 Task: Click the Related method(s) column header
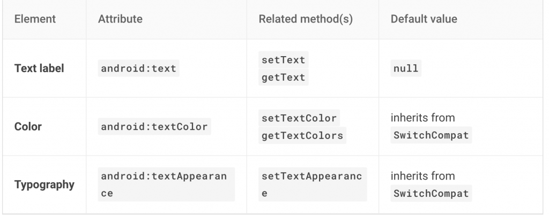click(x=306, y=19)
